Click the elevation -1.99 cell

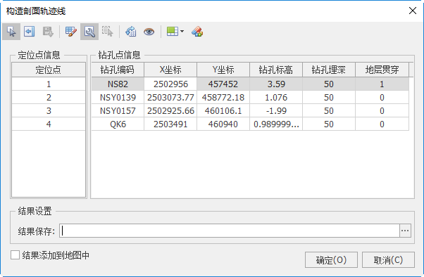coord(276,110)
